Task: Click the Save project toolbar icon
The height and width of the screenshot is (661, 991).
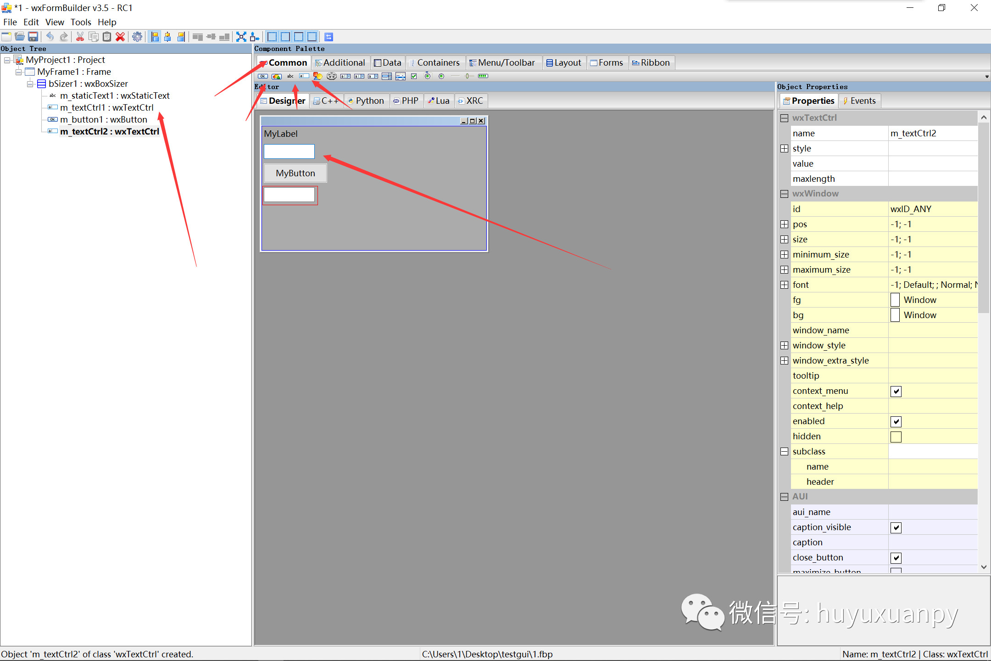Action: (x=33, y=37)
